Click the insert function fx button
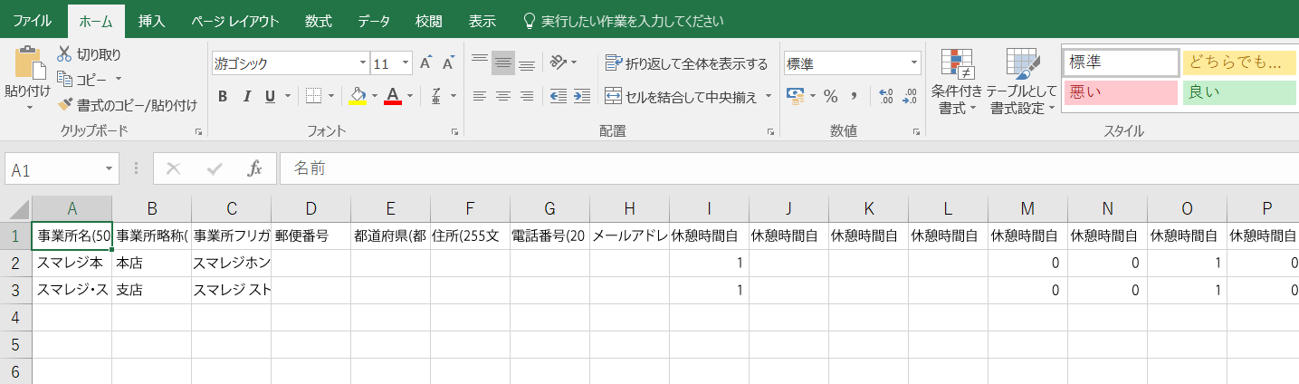Screen dimensions: 1299x384 [x=255, y=168]
